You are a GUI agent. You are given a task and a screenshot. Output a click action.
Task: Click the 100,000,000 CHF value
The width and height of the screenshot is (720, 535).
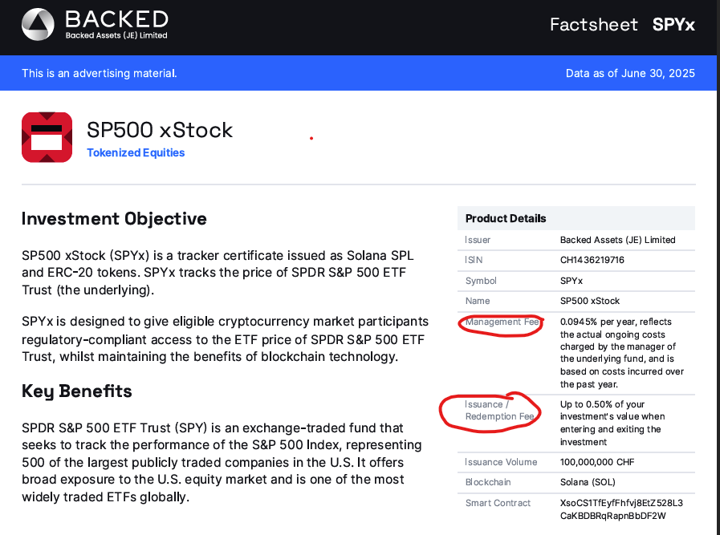597,462
